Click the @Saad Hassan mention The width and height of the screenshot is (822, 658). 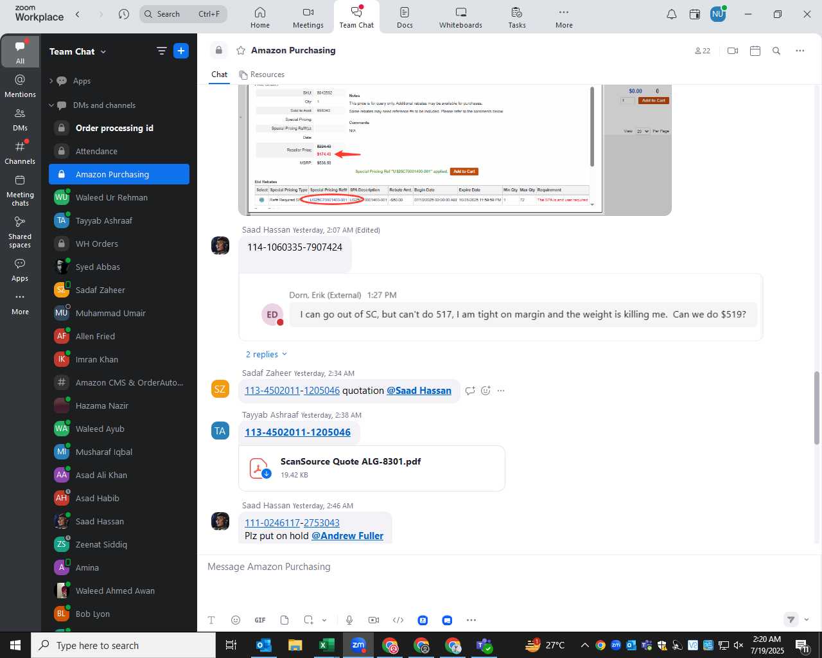click(419, 391)
